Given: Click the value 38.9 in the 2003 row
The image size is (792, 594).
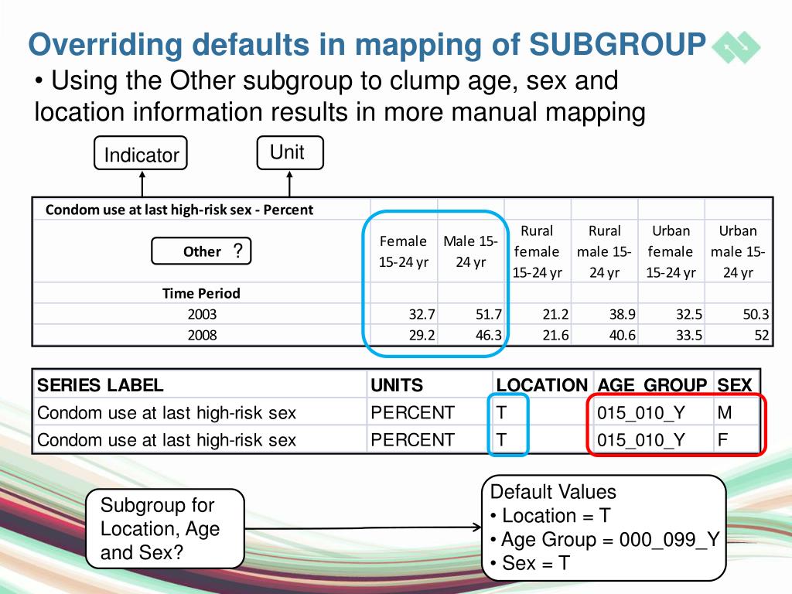Looking at the screenshot, I should (x=623, y=314).
